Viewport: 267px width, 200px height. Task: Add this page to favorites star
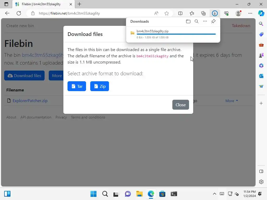[167, 13]
